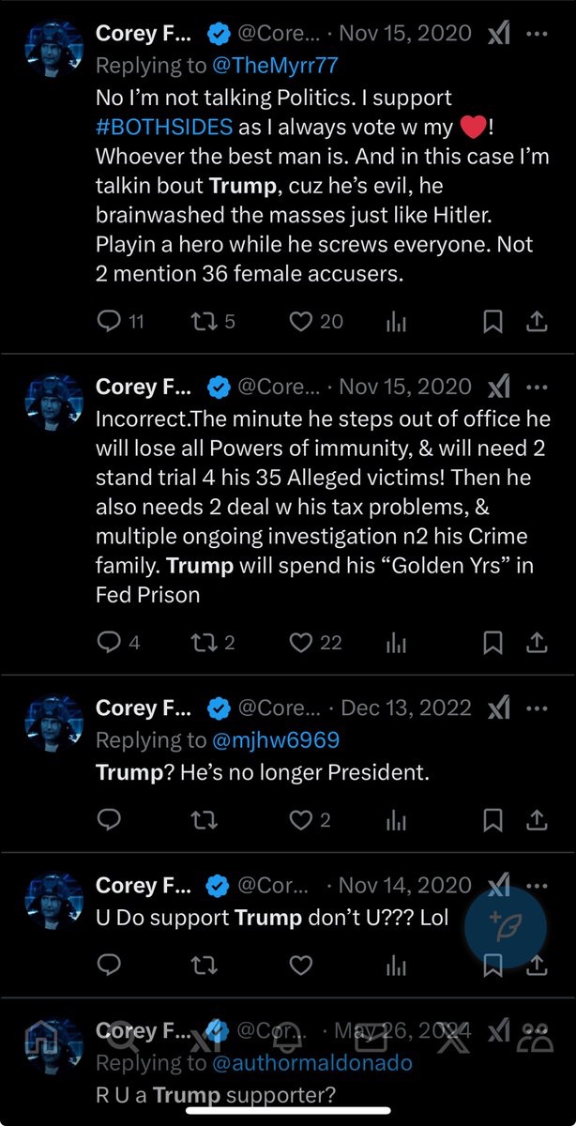Open three-dot menu on the Nov 15 'Incorrect' tweet

tap(537, 387)
